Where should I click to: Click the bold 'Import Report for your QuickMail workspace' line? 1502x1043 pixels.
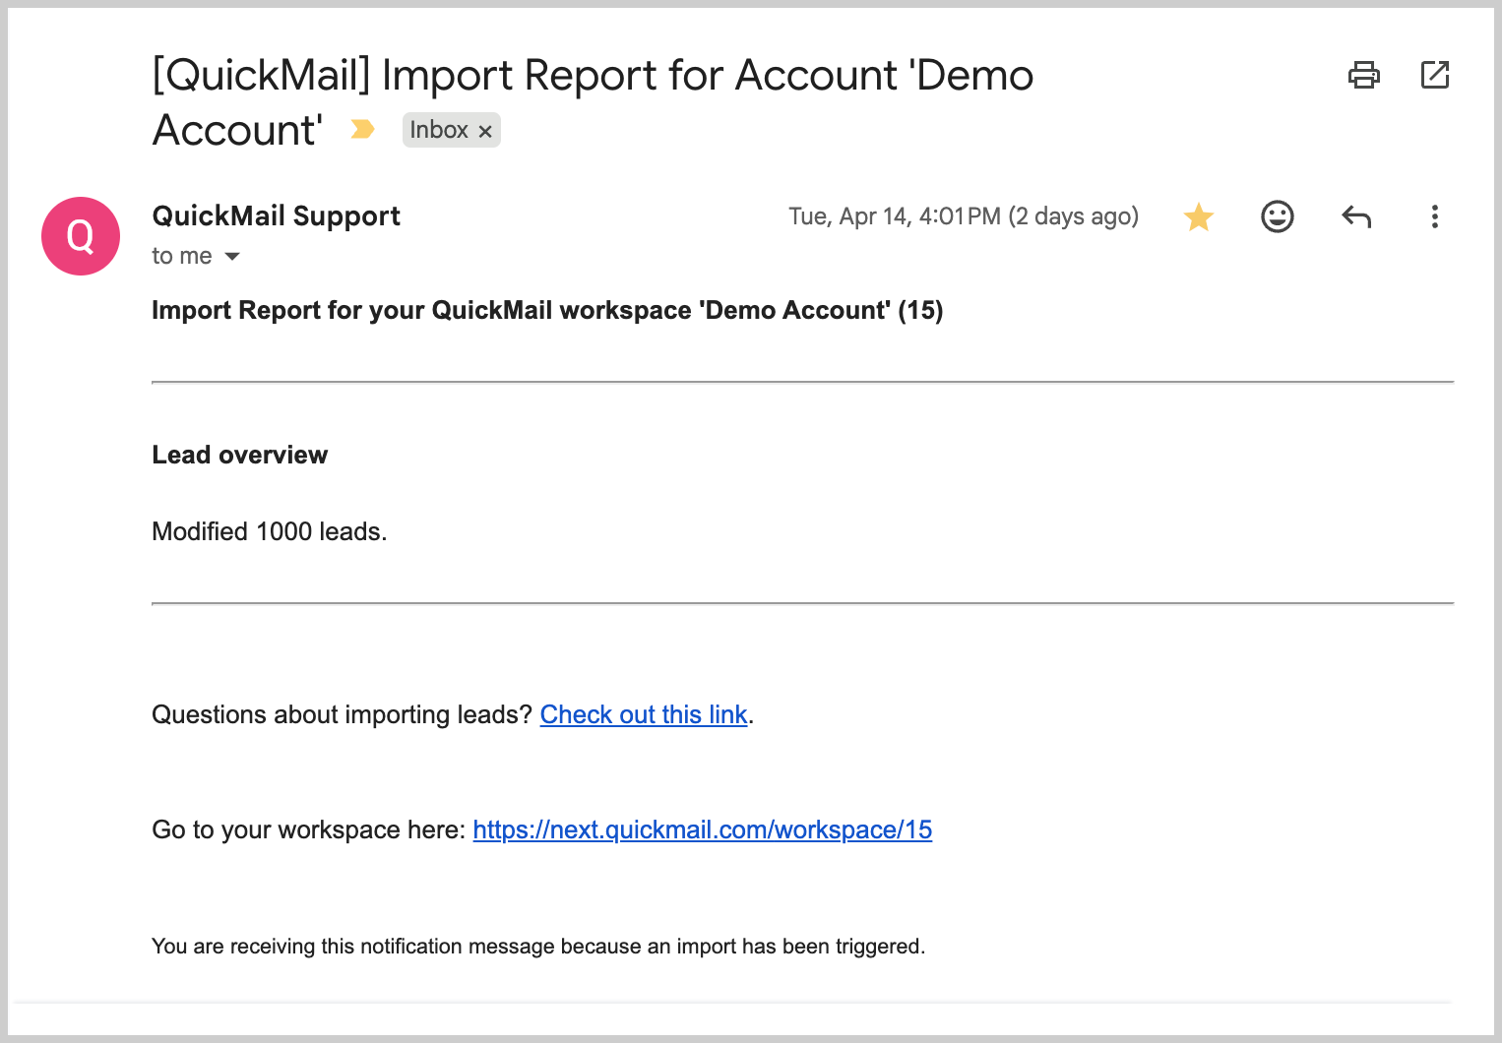click(x=547, y=310)
